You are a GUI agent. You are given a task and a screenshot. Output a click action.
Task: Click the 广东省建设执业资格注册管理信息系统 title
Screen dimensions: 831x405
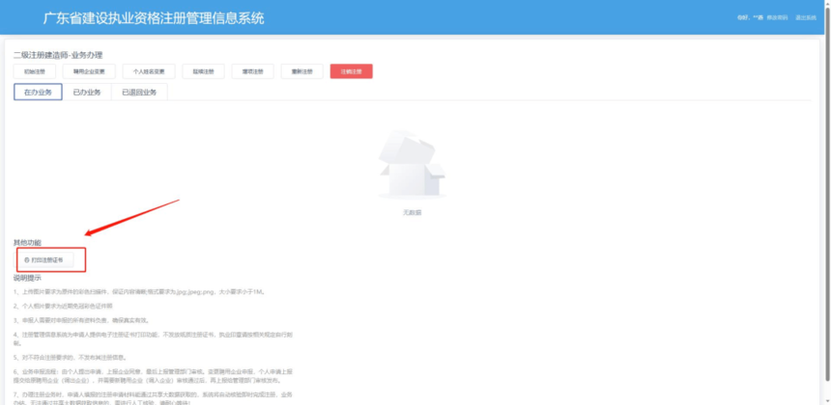coord(154,18)
